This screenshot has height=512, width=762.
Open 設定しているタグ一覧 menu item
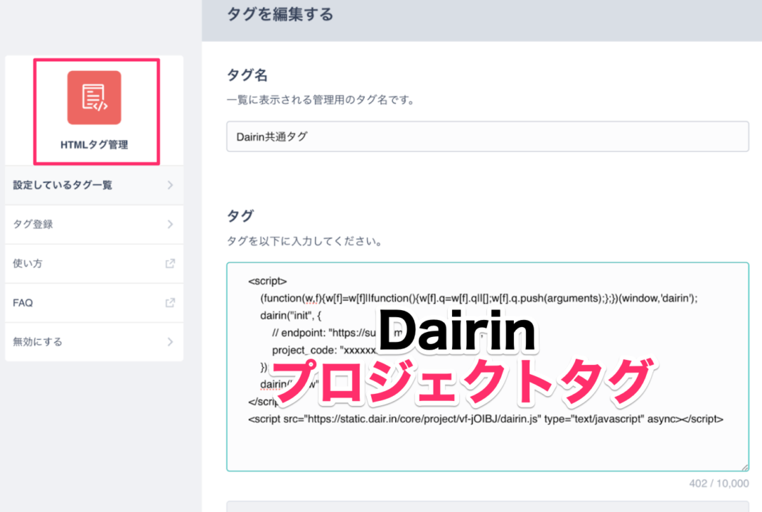95,186
